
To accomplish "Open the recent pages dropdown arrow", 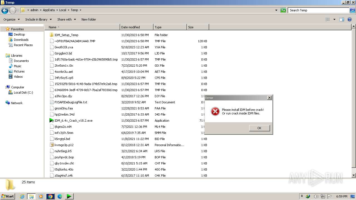I will coord(18,10).
